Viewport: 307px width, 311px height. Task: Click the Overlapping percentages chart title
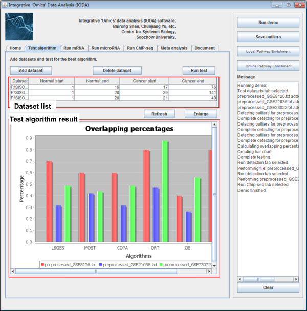(x=129, y=129)
